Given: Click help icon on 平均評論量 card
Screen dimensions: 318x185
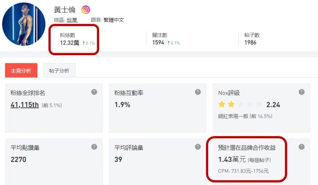Looking at the screenshot, I should pyautogui.click(x=198, y=147).
